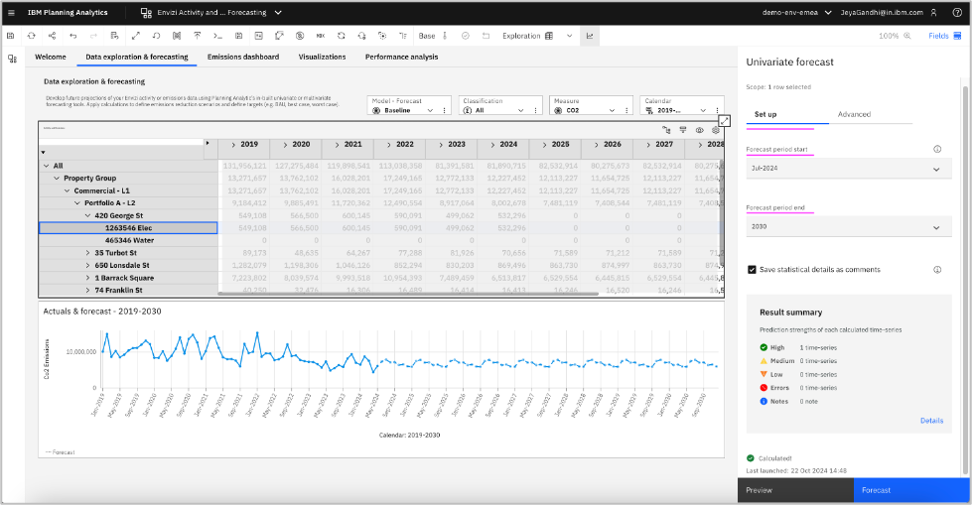The image size is (973, 506).
Task: Toggle the eye visibility icon above the grid
Action: coord(699,130)
